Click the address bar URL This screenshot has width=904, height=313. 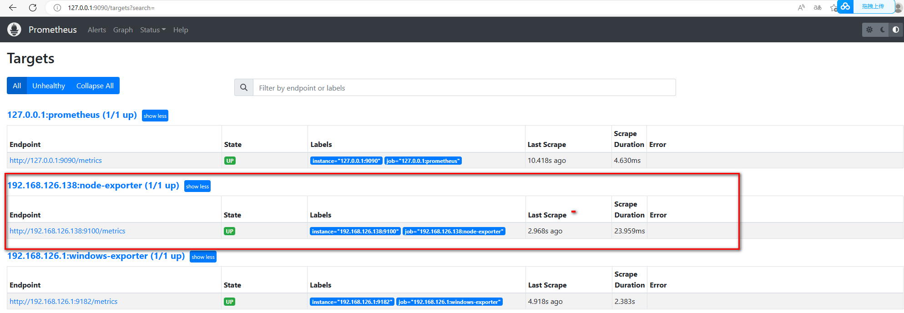tap(111, 8)
